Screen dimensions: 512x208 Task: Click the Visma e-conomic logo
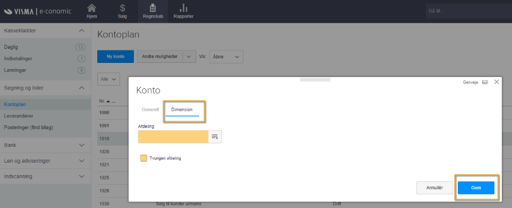(38, 11)
